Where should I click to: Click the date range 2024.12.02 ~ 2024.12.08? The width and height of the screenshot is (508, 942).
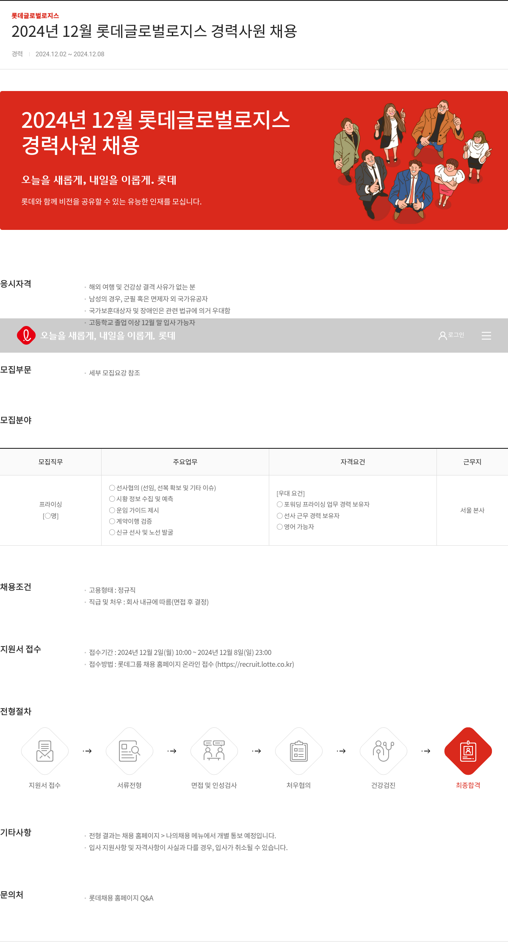click(x=70, y=54)
